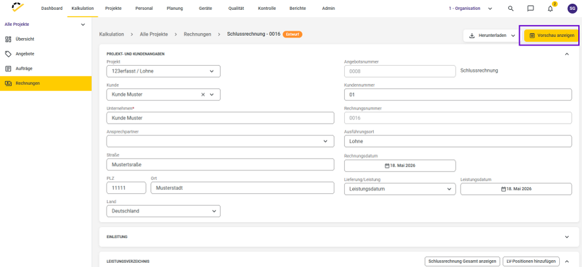Go to the Projekte menu

point(113,8)
